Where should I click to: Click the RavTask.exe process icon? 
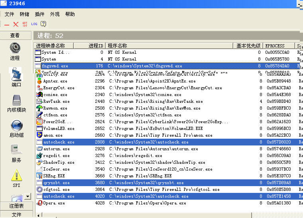click(39, 101)
